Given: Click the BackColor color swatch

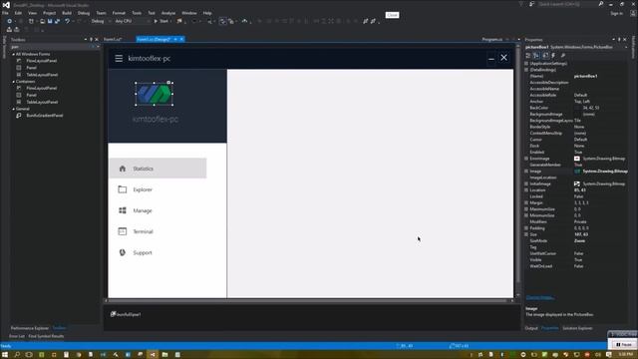Looking at the screenshot, I should (x=577, y=108).
